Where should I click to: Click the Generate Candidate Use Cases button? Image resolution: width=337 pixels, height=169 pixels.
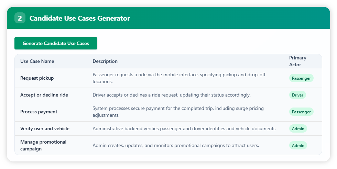click(56, 43)
